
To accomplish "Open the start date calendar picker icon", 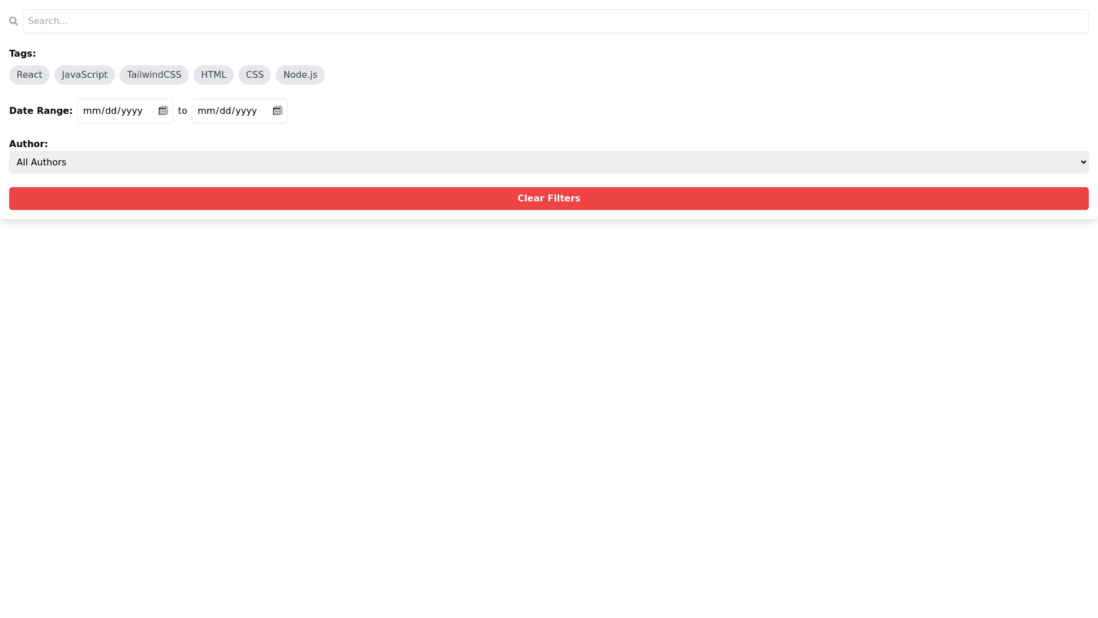I will 163,110.
